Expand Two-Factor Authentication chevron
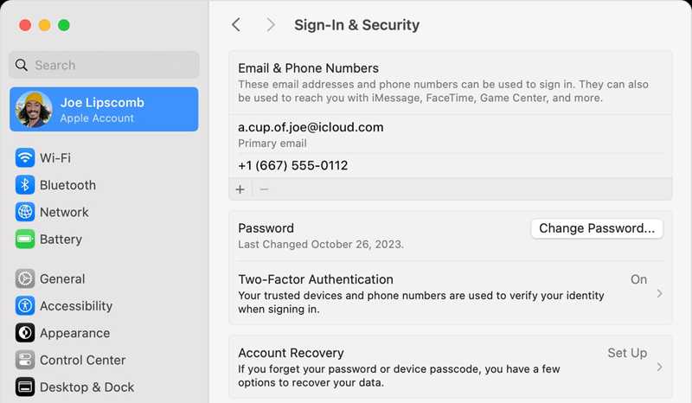The image size is (692, 403). pyautogui.click(x=659, y=293)
